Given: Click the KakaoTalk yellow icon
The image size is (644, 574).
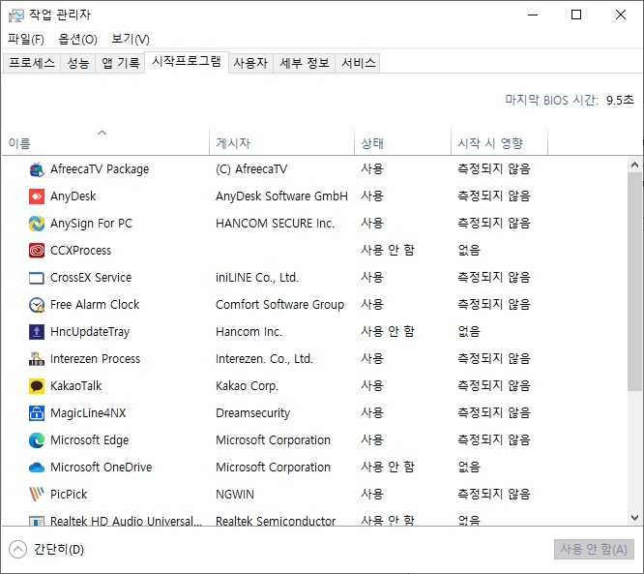Looking at the screenshot, I should click(37, 386).
